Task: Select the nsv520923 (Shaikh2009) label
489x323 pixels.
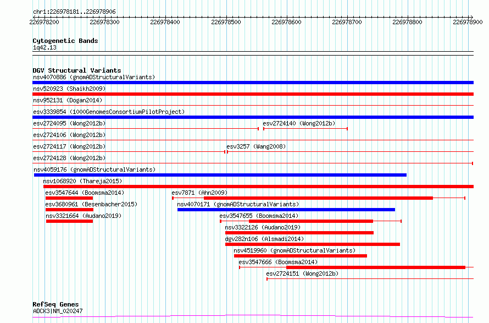Action: [x=69, y=89]
